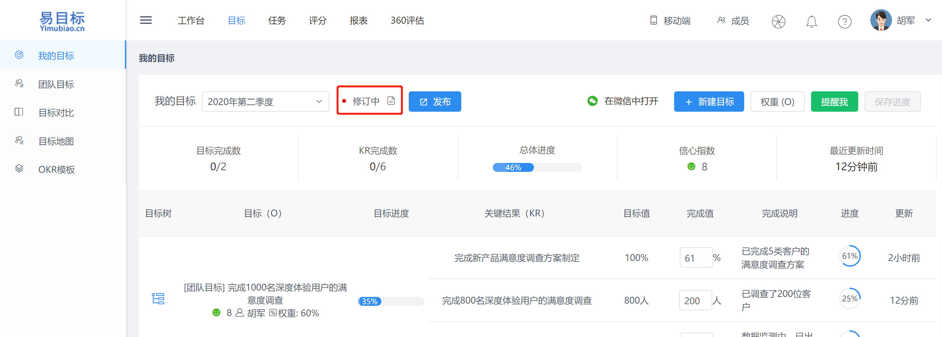Click note 已完成5类客户的满意度调查方案
This screenshot has width=942, height=337.
click(775, 257)
